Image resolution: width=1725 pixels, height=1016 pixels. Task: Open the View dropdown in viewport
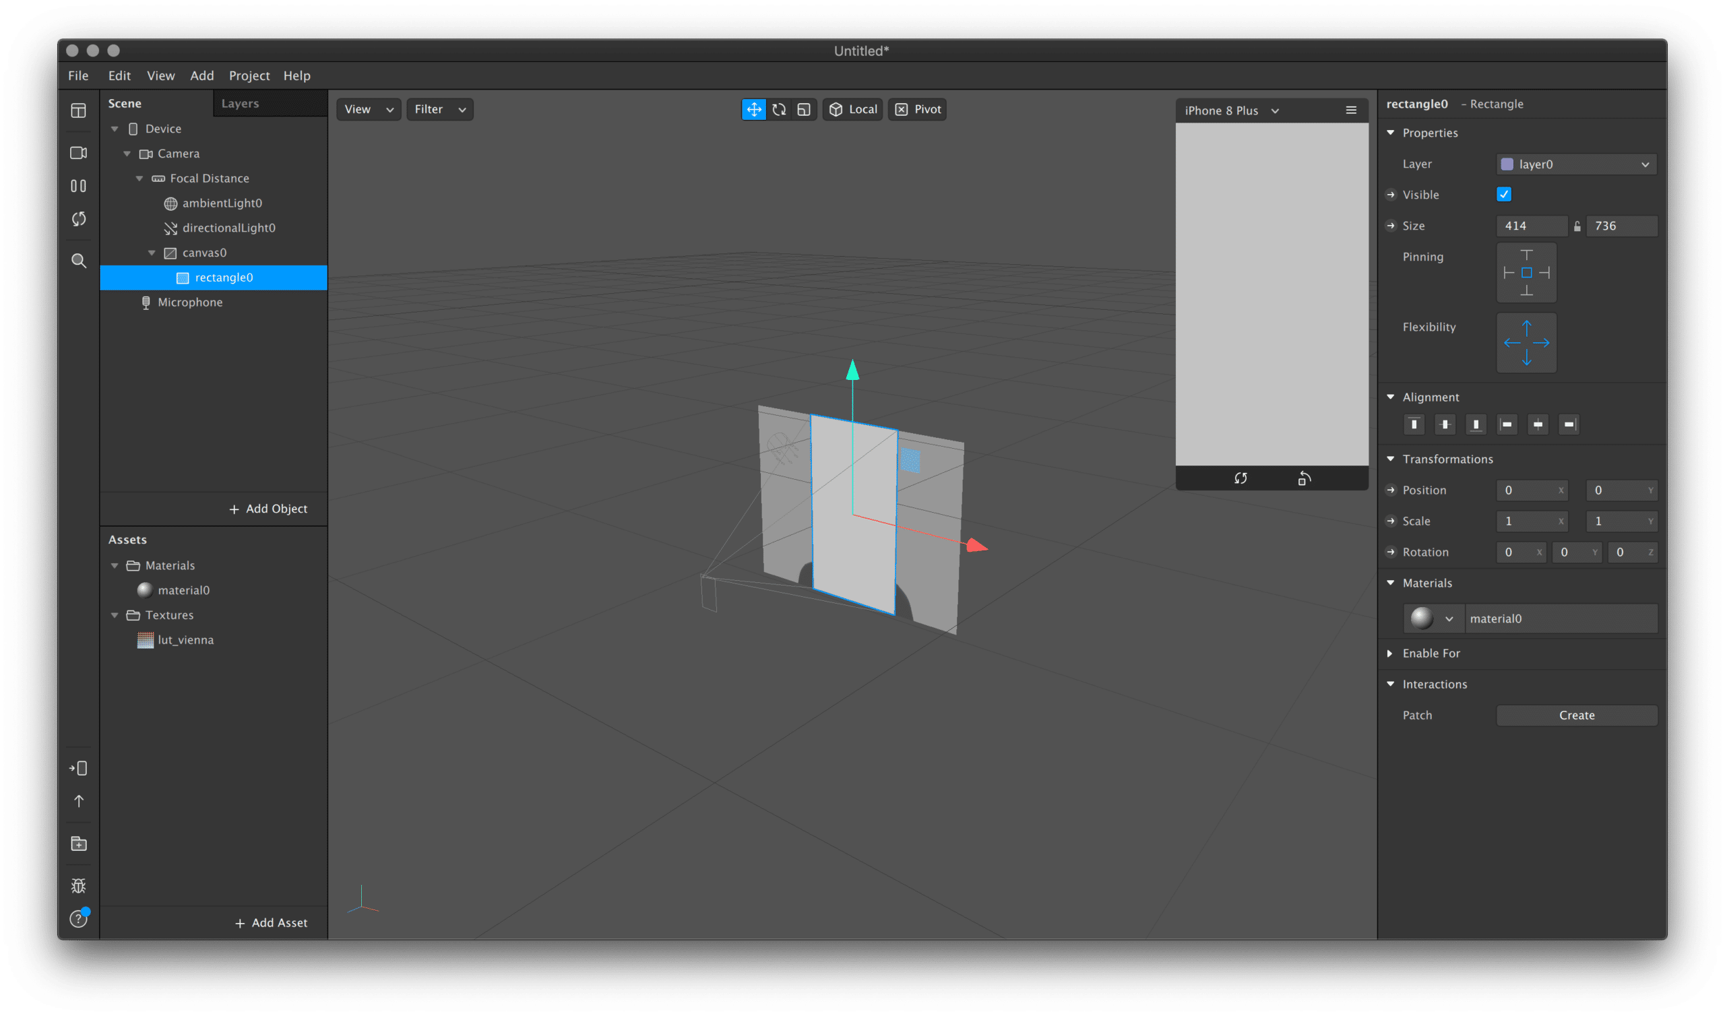point(369,110)
